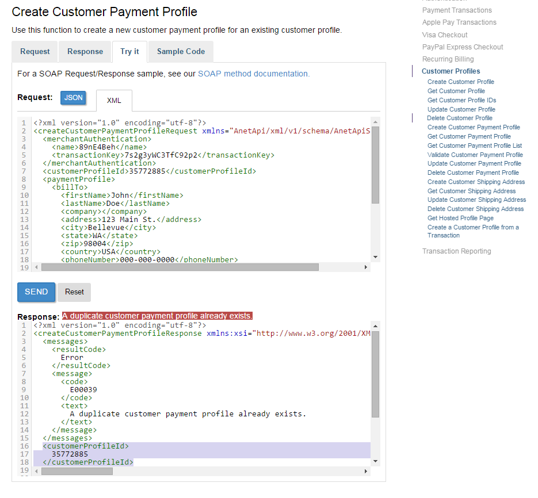Go to Delete Customer Profile
Viewport: 538px width, 498px height.
point(459,118)
